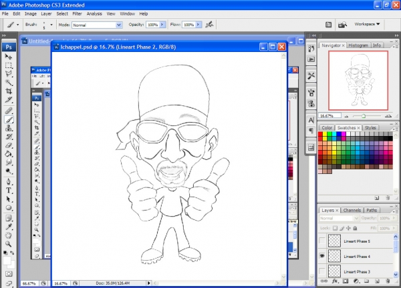Click the new swatch icon in Swatches panel
This screenshot has width=401, height=288.
coord(377,198)
